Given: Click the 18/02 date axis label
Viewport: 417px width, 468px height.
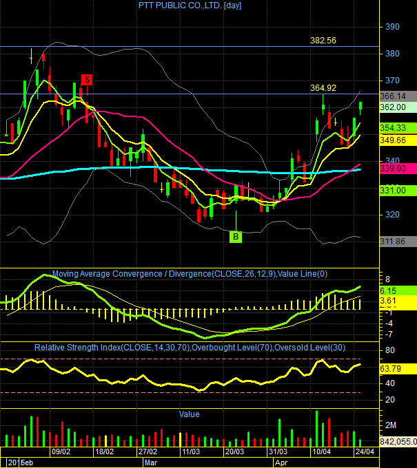Looking at the screenshot, I should tap(104, 451).
